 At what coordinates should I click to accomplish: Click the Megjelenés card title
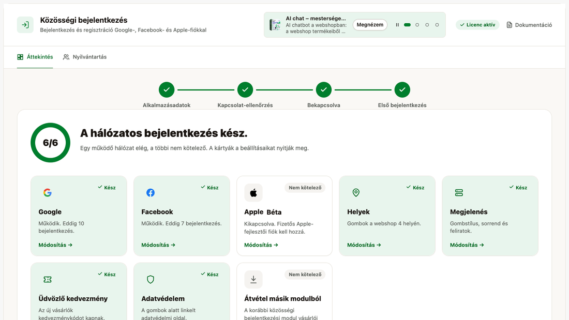(x=469, y=212)
